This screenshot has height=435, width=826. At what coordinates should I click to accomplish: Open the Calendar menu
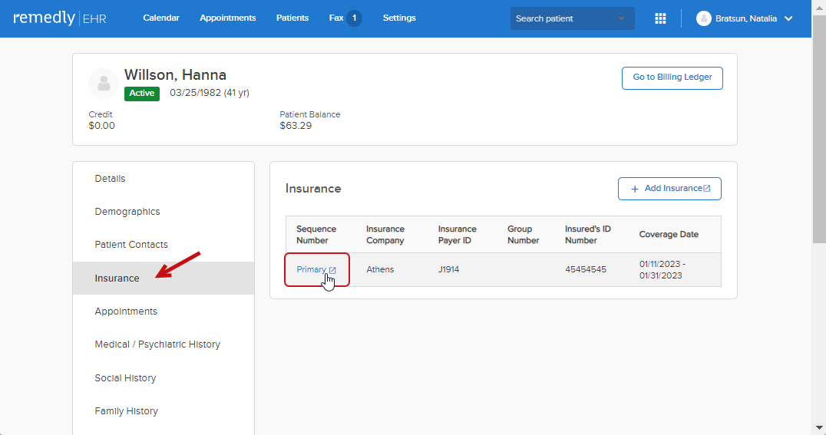pos(161,18)
